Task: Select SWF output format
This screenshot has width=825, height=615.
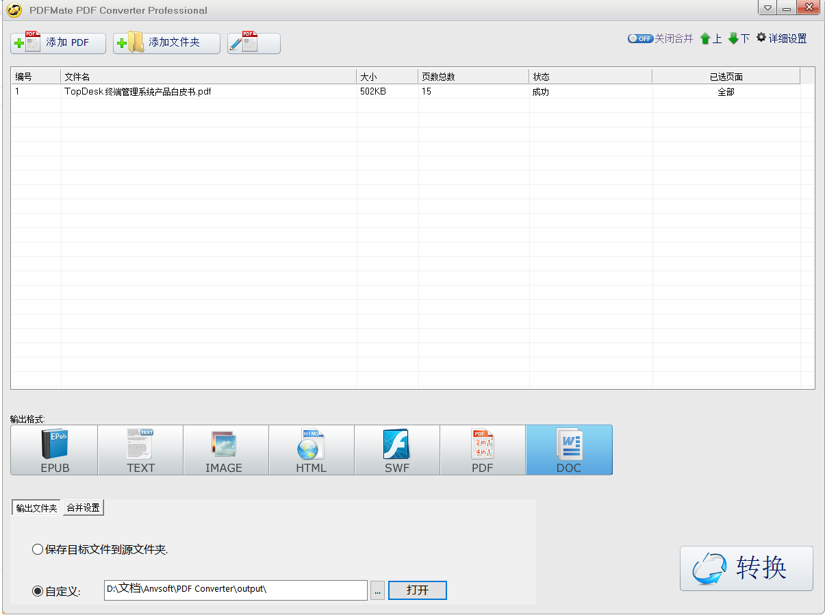Action: [x=397, y=450]
